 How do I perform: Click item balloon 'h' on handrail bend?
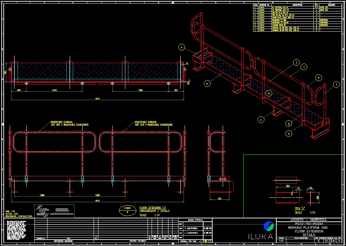click(x=317, y=78)
